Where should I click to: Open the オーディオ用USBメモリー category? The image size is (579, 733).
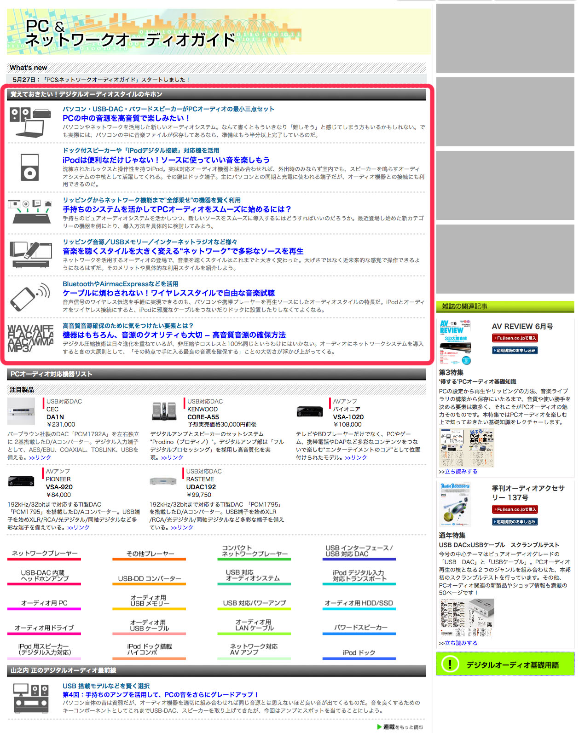(149, 601)
